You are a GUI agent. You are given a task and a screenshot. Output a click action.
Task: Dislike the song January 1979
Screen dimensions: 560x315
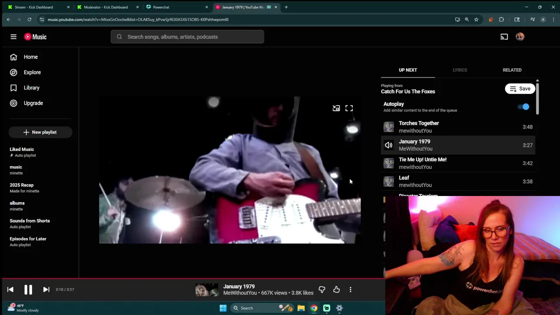[x=322, y=290]
